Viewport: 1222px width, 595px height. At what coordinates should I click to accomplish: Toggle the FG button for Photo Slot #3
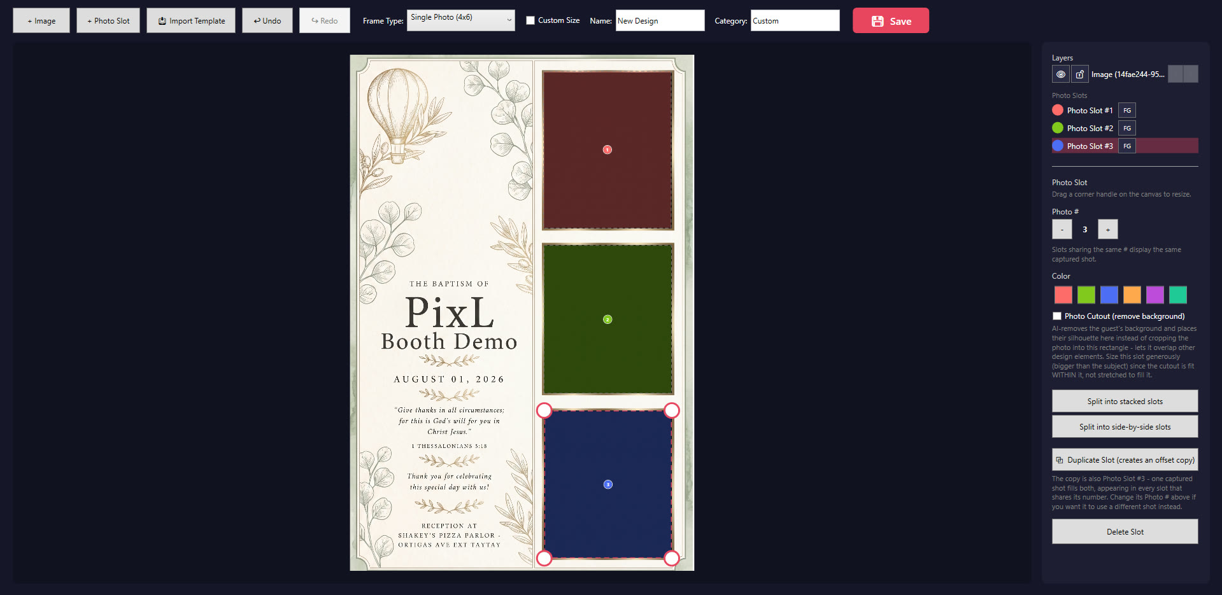[x=1127, y=146]
